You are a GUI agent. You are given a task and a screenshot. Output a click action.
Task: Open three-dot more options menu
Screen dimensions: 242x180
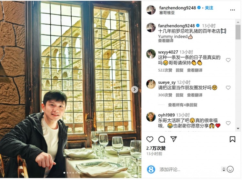(232, 10)
